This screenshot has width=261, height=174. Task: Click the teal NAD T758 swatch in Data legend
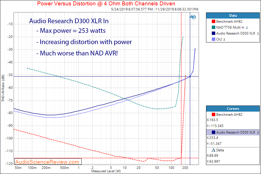tap(213, 27)
